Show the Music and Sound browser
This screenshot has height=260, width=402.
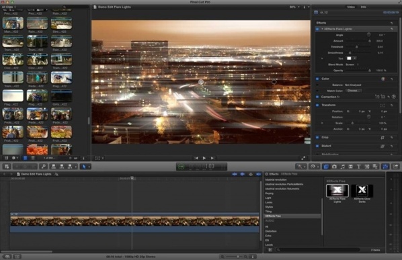[342, 167]
